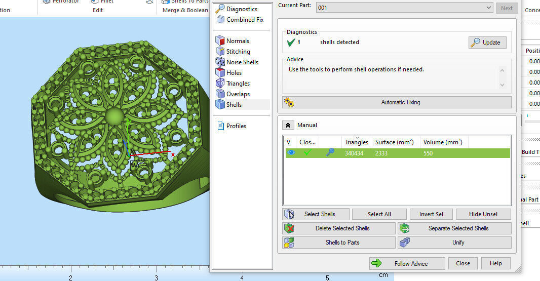This screenshot has width=540, height=281.
Task: Toggle shell visibility eye icon
Action: click(x=291, y=152)
